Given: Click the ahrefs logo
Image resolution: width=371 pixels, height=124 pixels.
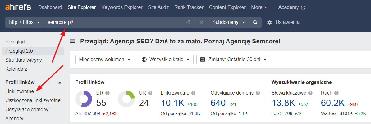Looking at the screenshot, I should tap(18, 7).
